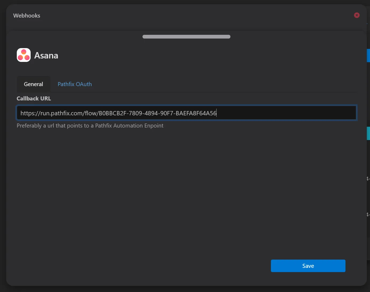Select the General tab

pos(33,84)
